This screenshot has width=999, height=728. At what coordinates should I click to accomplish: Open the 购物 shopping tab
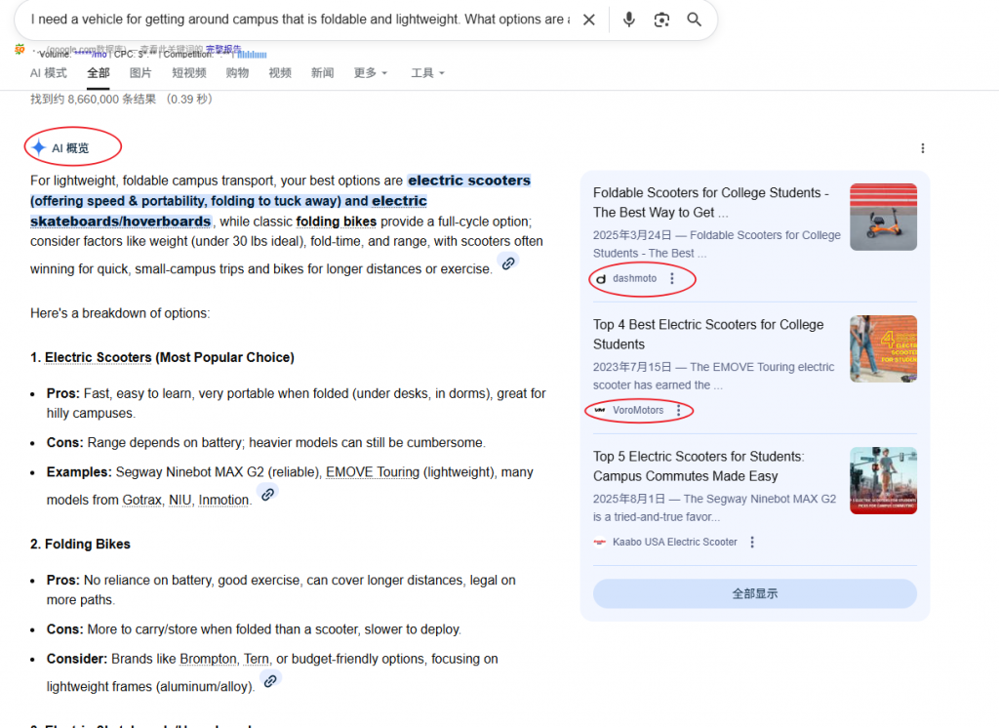(x=237, y=73)
